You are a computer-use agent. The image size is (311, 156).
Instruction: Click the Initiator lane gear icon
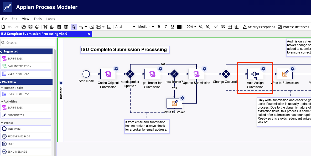pyautogui.click(x=61, y=83)
